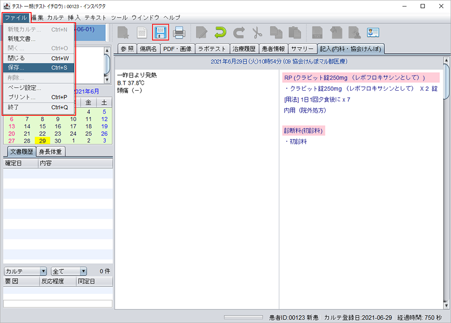Click the 確定日 column header
451x323 pixels.
[x=20, y=163]
